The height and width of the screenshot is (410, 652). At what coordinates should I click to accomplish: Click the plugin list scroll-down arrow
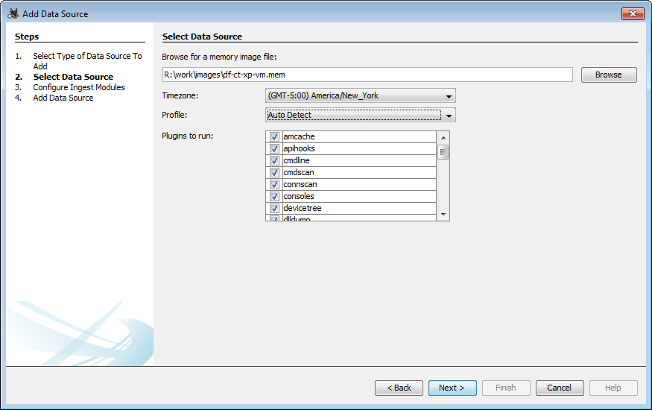pos(443,215)
